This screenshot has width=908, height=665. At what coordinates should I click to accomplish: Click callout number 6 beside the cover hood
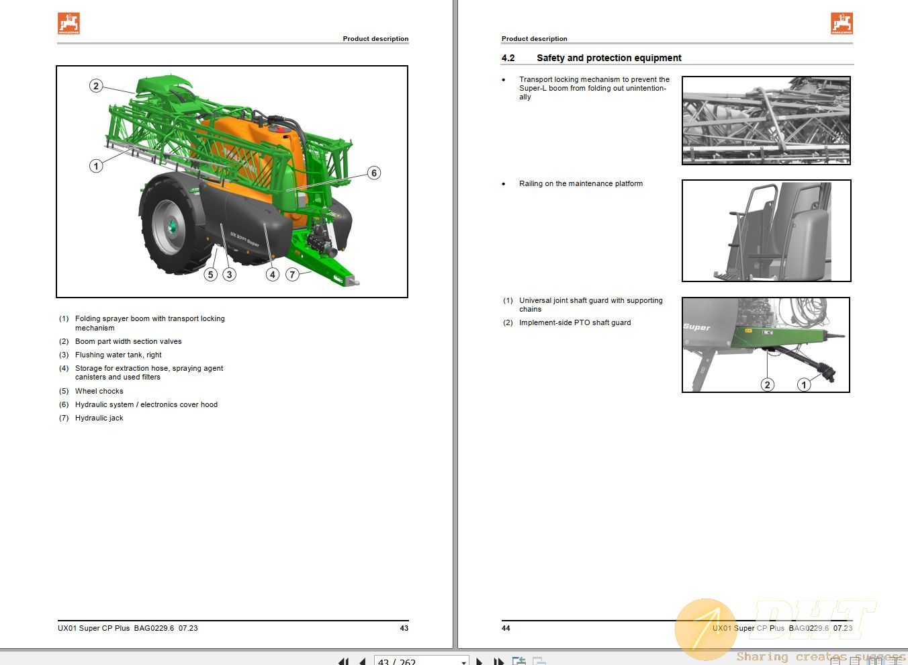click(374, 173)
